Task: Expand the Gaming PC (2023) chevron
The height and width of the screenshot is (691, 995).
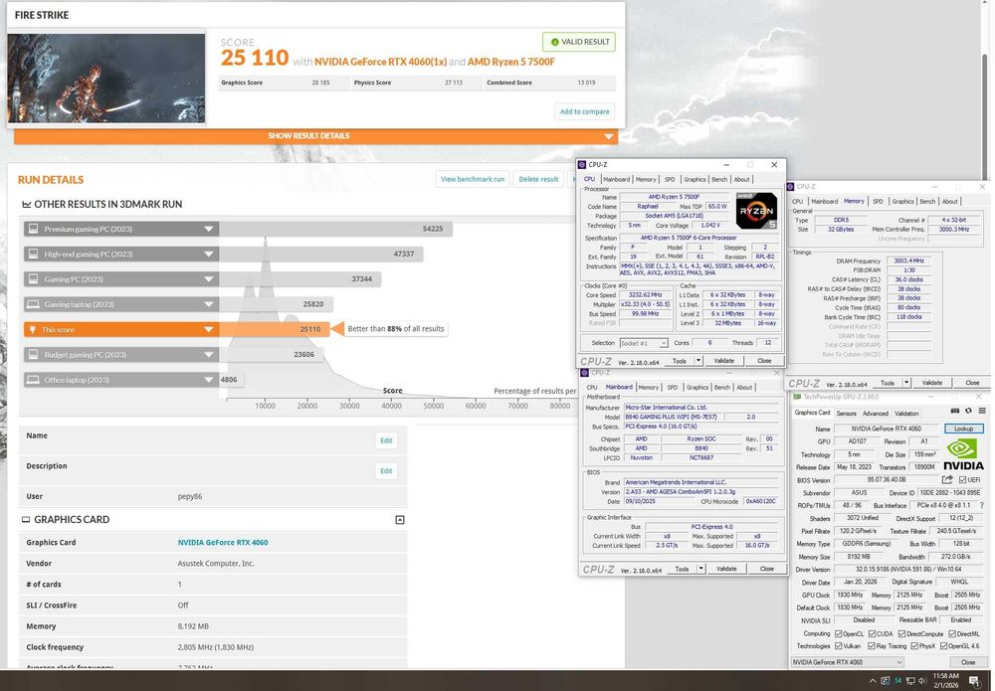Action: (208, 279)
